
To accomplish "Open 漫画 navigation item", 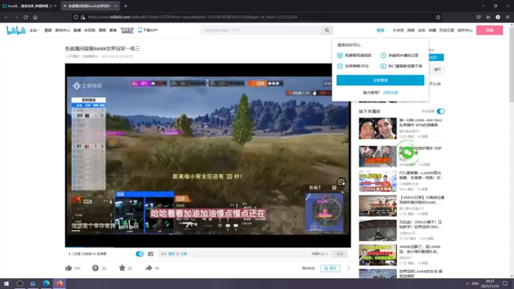I will [x=102, y=30].
